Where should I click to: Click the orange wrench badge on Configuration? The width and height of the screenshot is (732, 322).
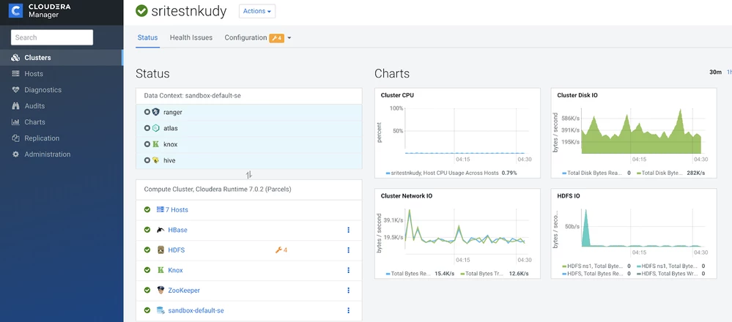(x=276, y=38)
